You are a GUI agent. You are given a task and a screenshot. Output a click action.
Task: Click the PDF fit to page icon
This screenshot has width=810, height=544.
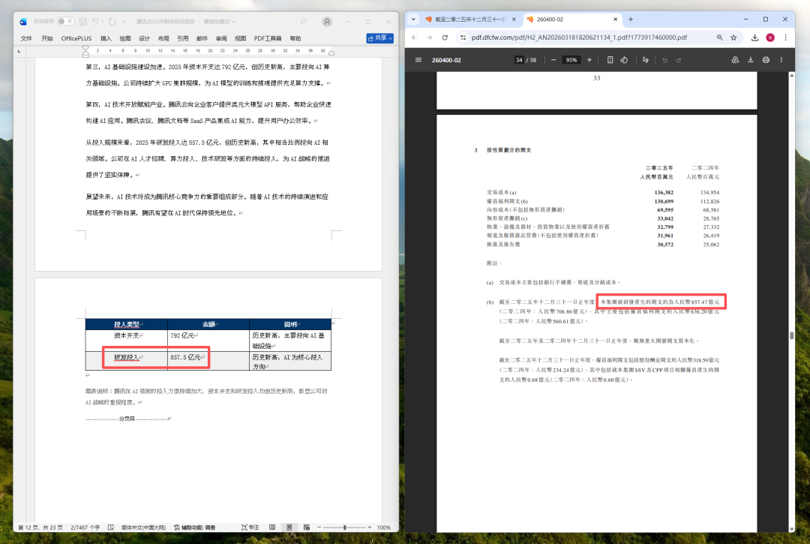[x=610, y=60]
